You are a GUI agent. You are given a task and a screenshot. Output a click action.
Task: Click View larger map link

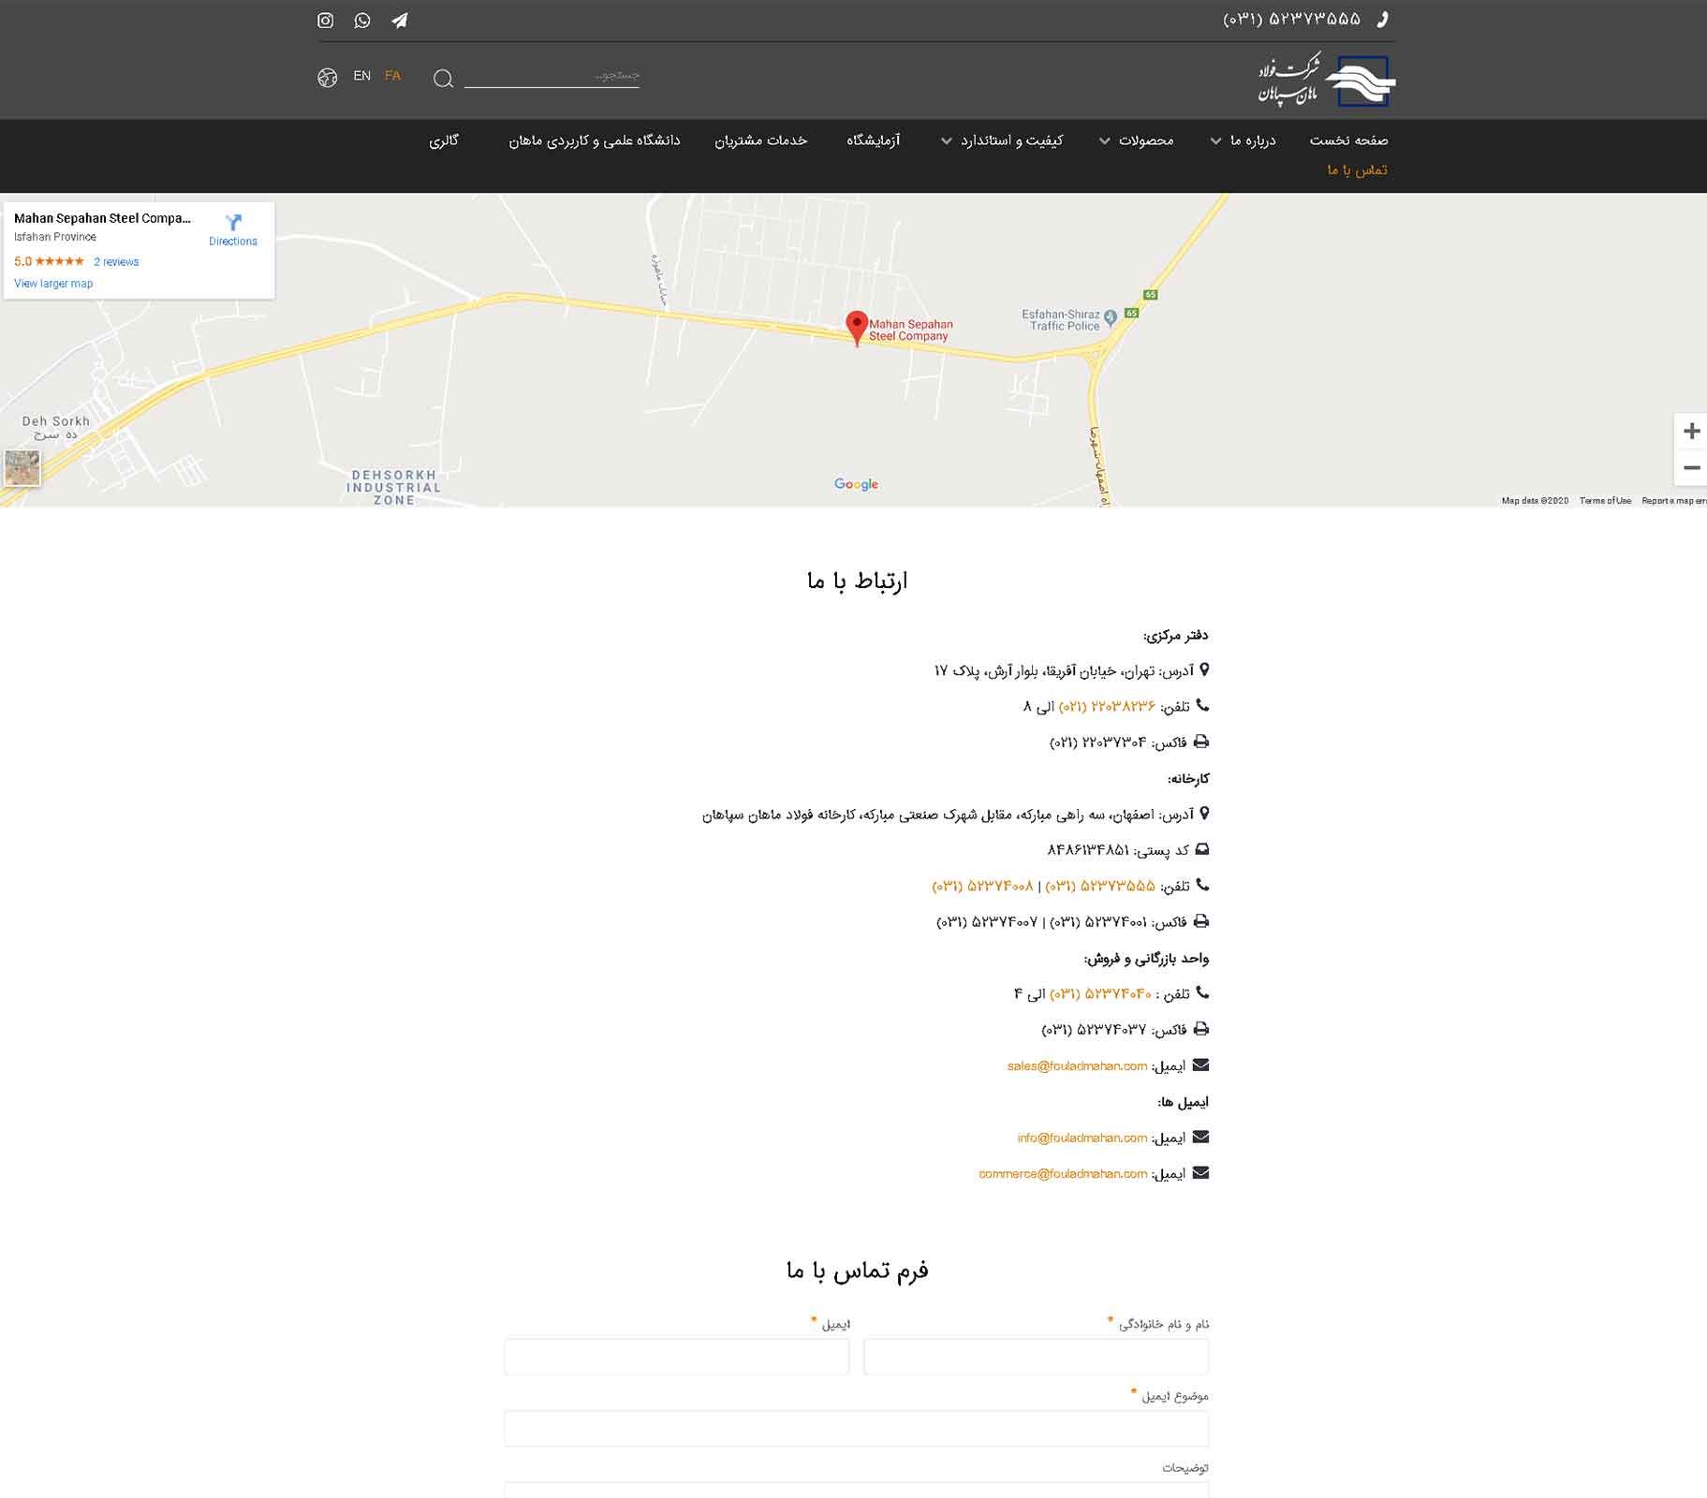(x=53, y=284)
